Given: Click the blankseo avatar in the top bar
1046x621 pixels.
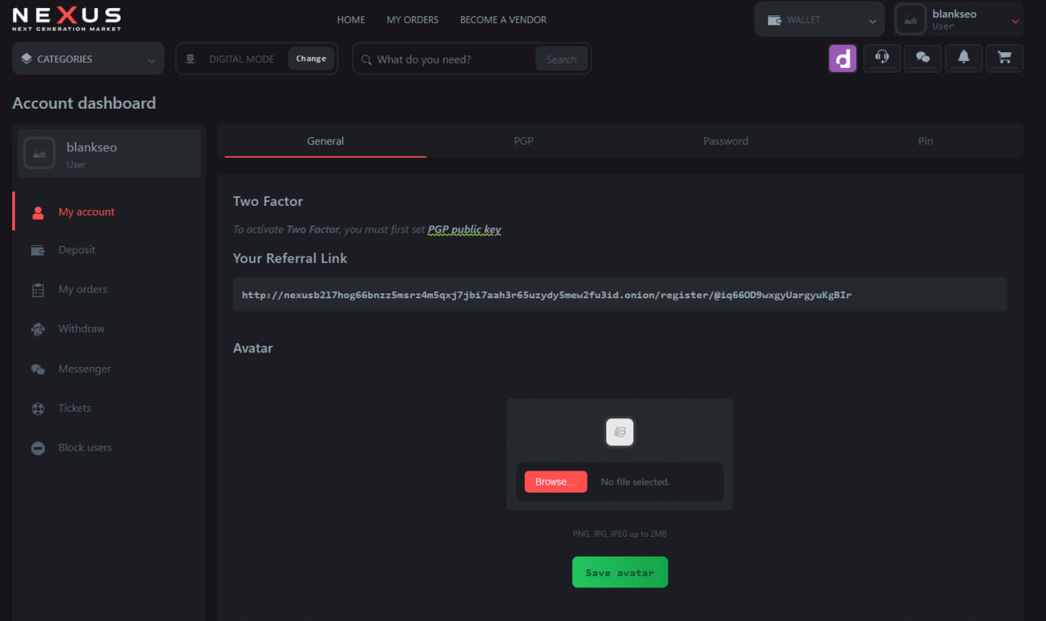Looking at the screenshot, I should coord(910,20).
